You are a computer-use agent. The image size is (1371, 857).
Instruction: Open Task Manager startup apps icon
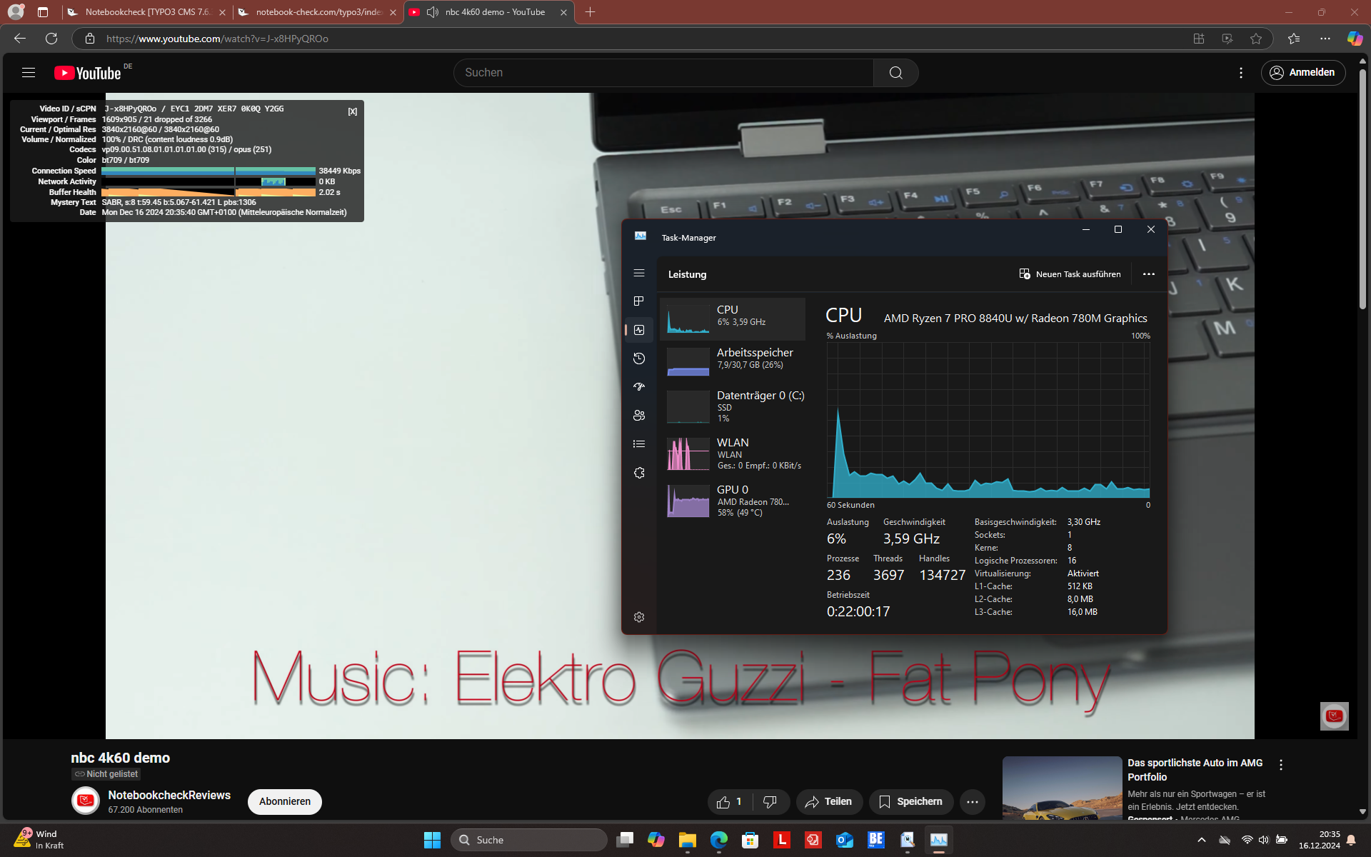tap(639, 387)
